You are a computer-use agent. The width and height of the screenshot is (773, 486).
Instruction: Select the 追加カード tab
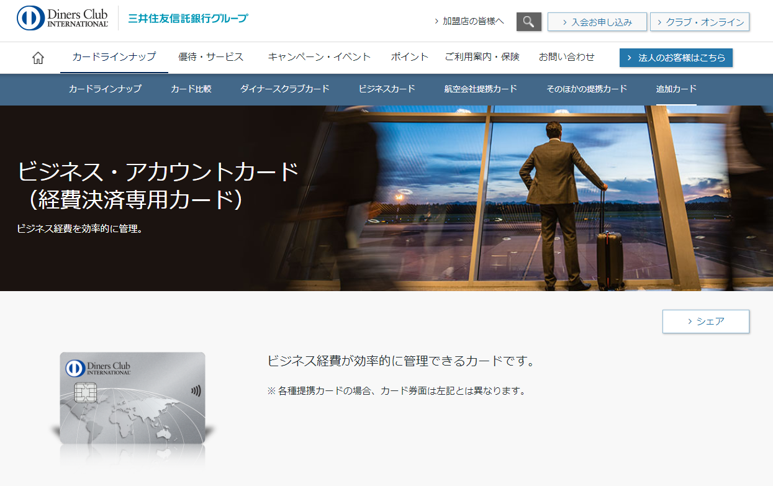[x=676, y=89]
